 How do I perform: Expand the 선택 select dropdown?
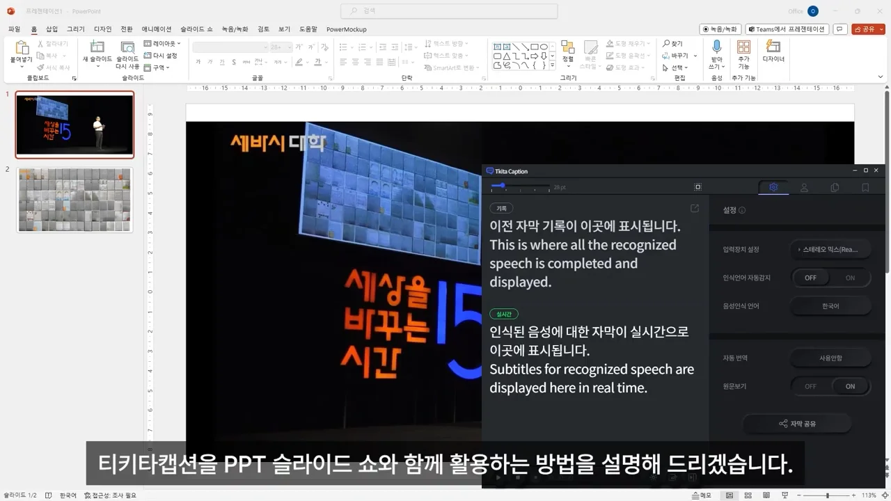tap(675, 67)
